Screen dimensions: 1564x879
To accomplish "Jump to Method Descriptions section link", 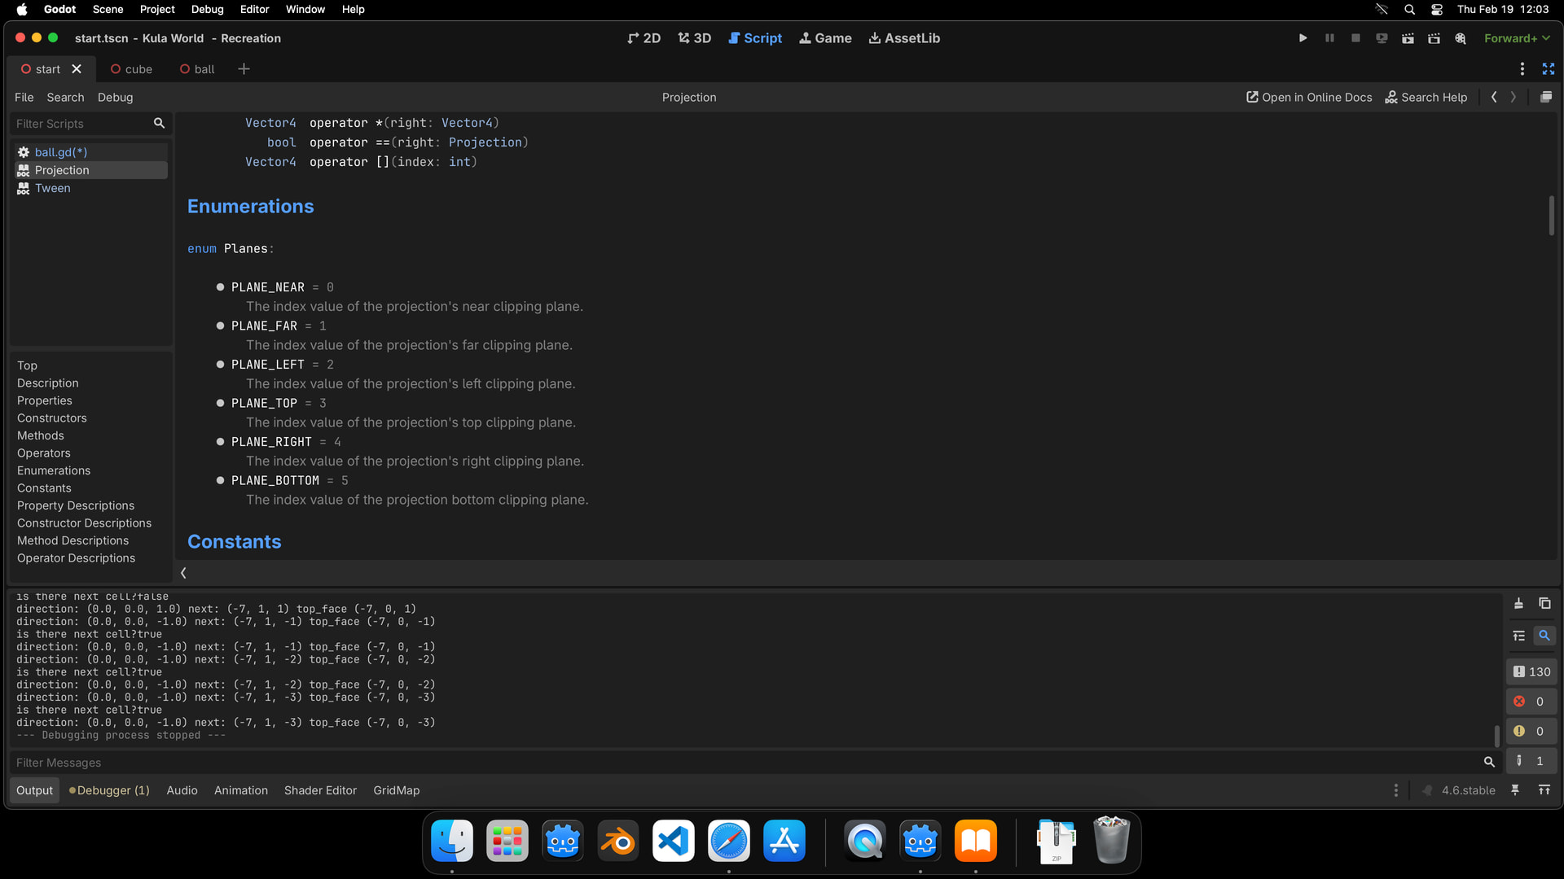I will click(x=72, y=540).
